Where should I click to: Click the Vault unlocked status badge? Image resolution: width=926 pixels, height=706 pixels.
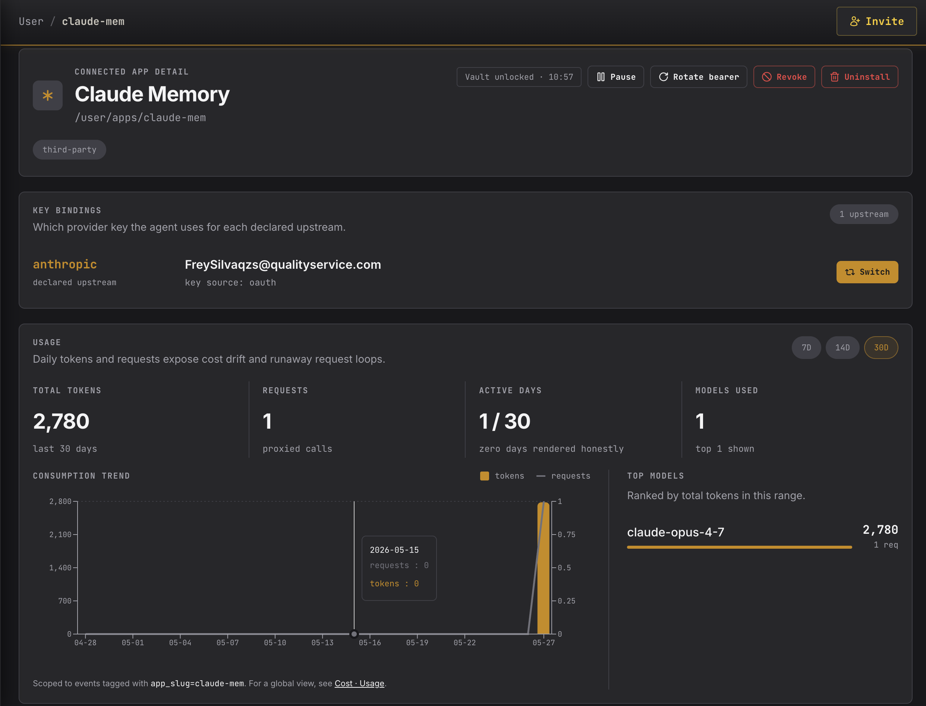(519, 77)
